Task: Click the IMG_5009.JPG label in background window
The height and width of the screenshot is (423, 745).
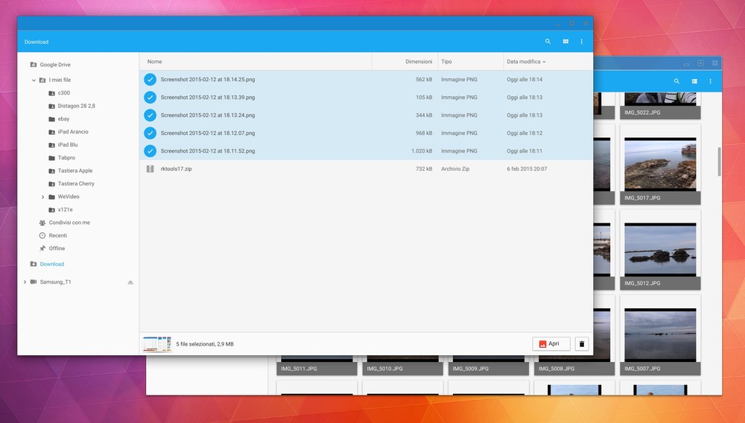Action: click(471, 369)
